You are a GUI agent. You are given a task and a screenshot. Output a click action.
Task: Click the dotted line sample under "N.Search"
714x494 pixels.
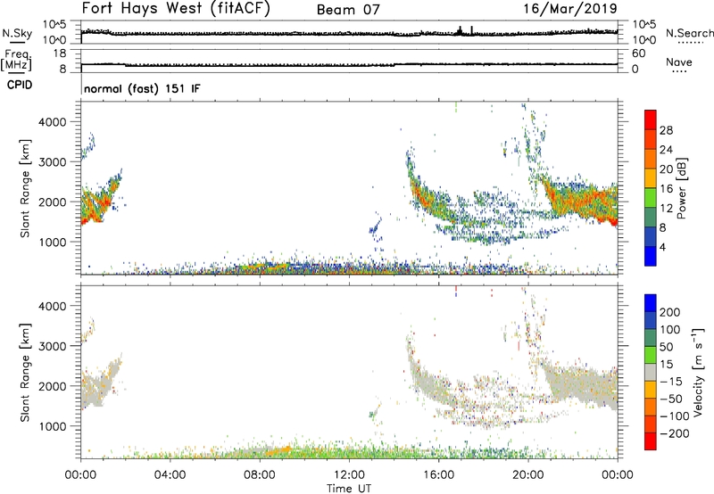[690, 43]
